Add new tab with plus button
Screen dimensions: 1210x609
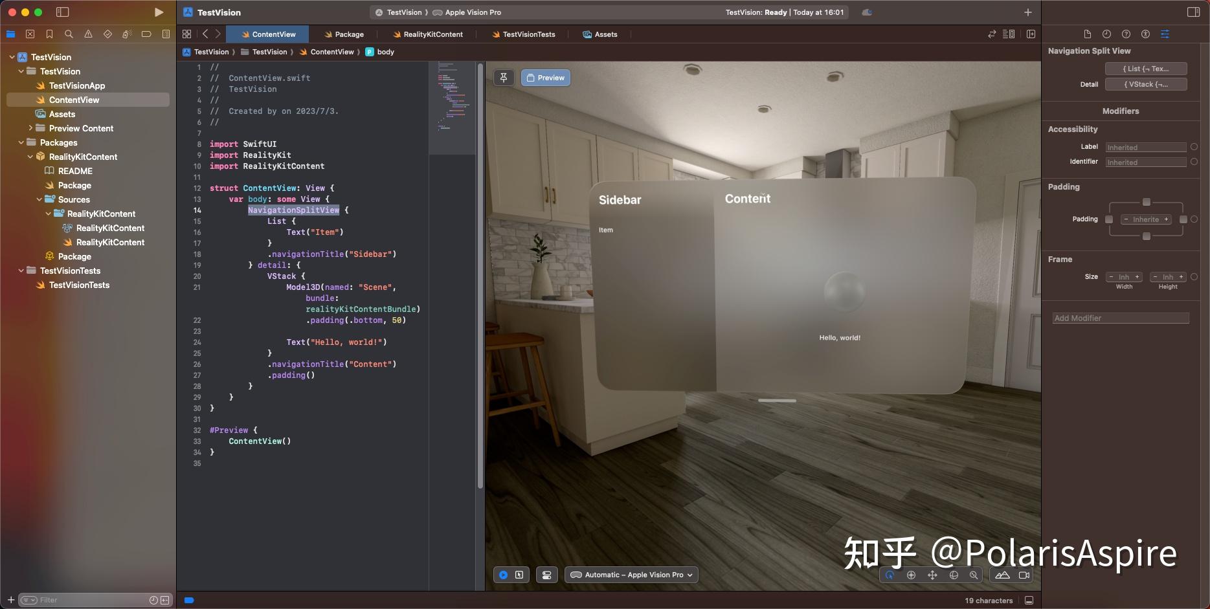coord(1027,12)
